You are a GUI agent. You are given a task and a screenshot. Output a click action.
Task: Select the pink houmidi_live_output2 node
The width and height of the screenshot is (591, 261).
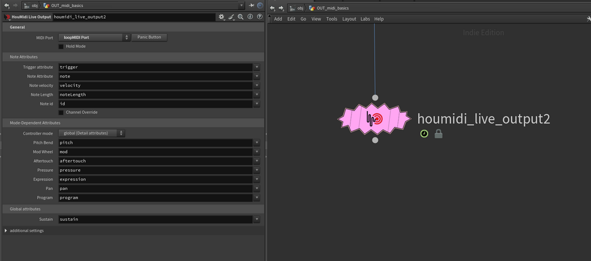tap(374, 119)
